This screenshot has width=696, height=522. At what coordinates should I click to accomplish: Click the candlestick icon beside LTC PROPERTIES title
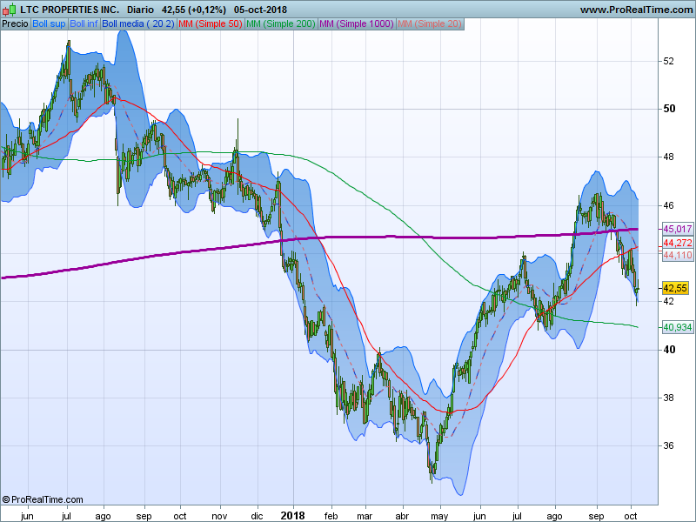pyautogui.click(x=10, y=10)
